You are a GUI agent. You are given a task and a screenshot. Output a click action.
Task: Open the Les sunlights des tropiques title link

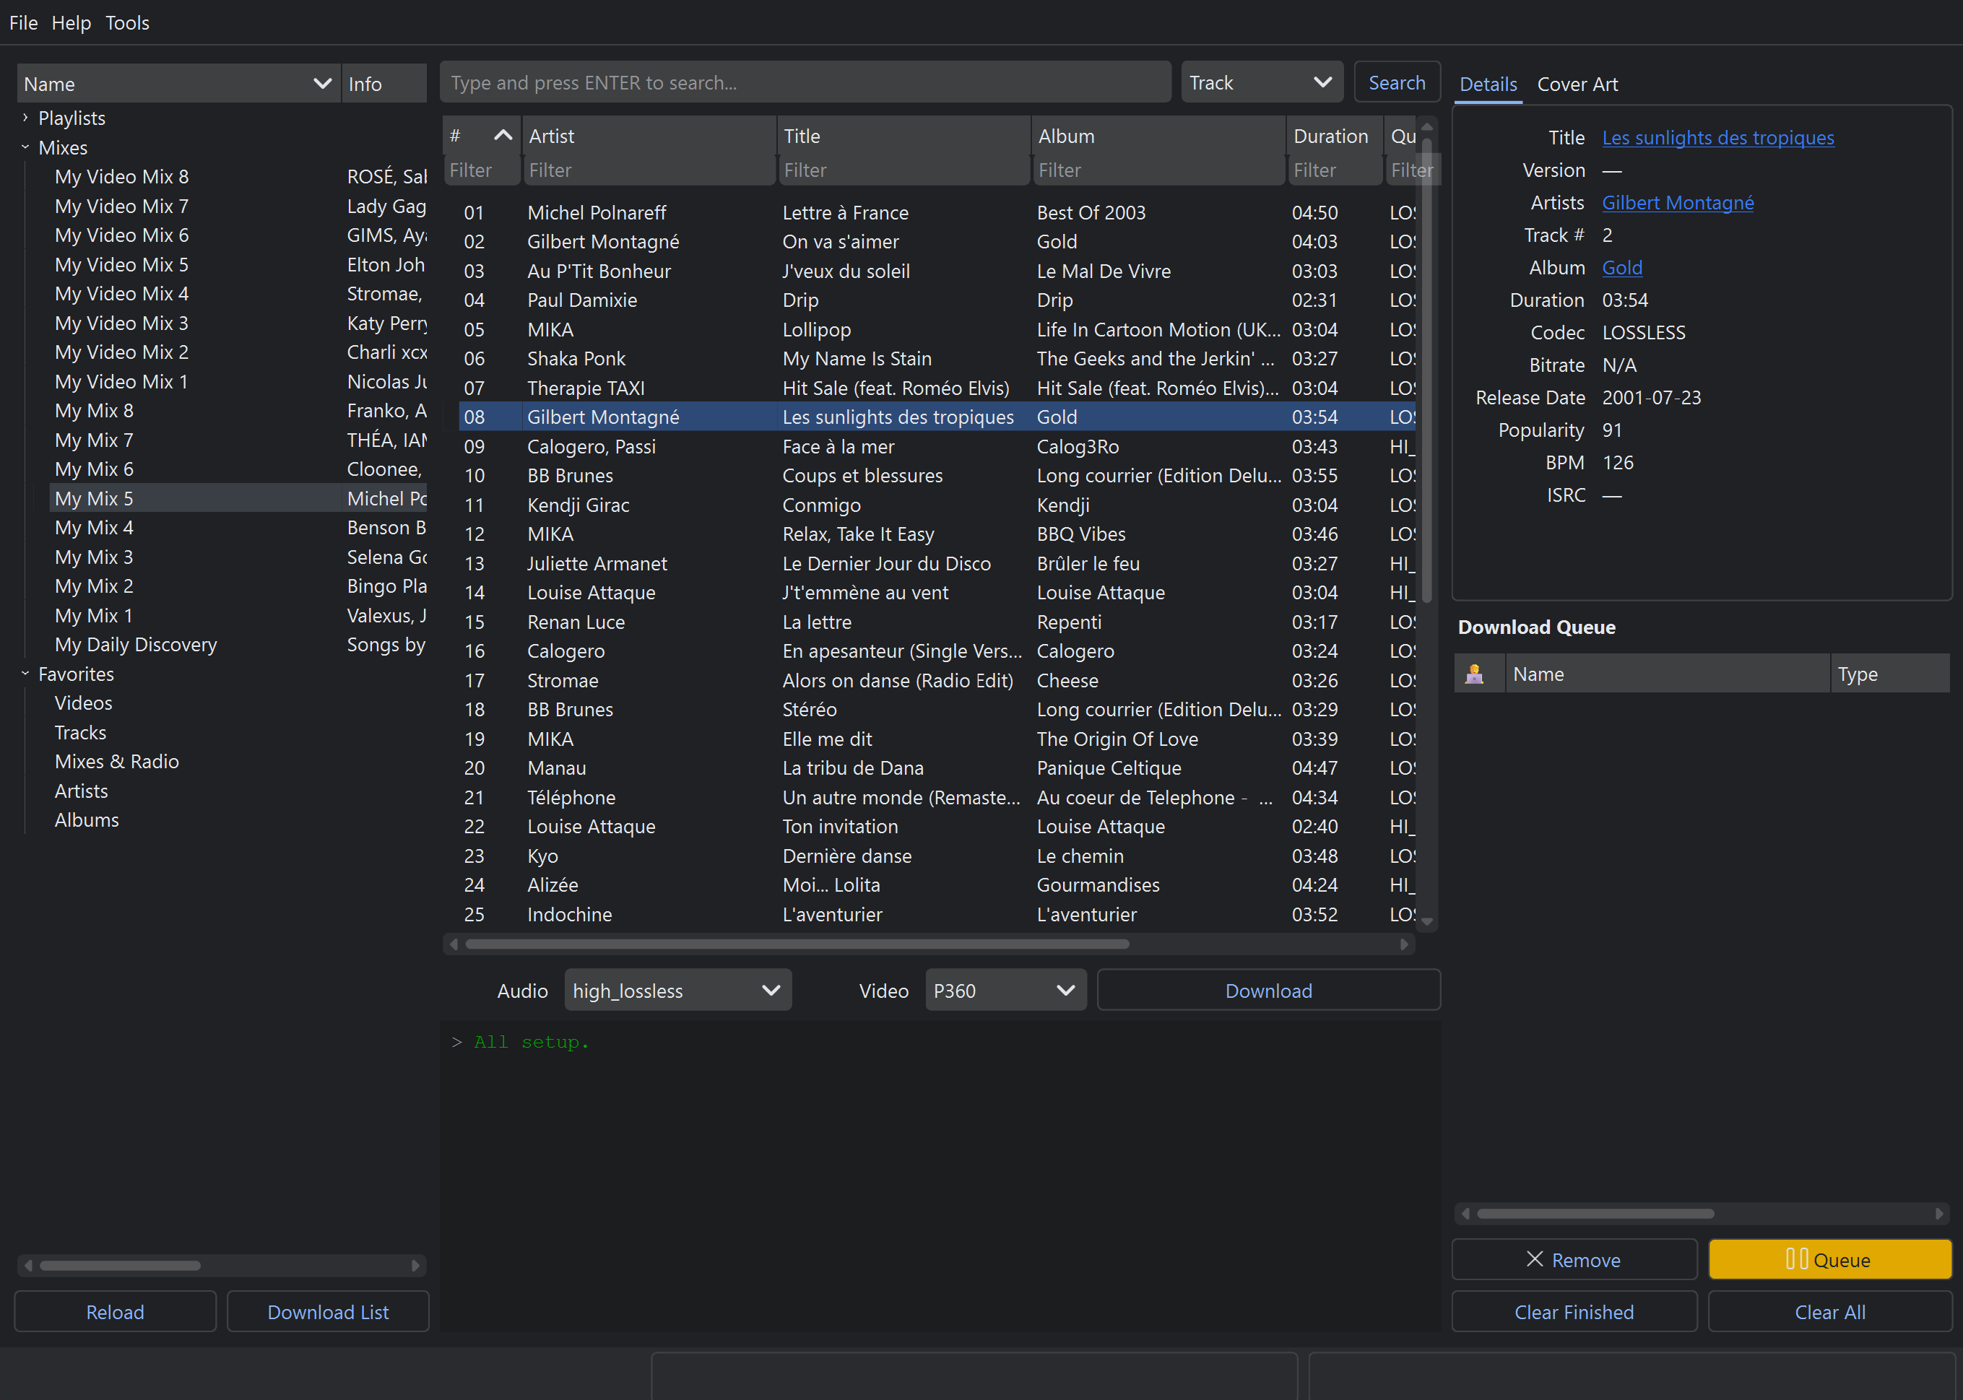point(1717,138)
